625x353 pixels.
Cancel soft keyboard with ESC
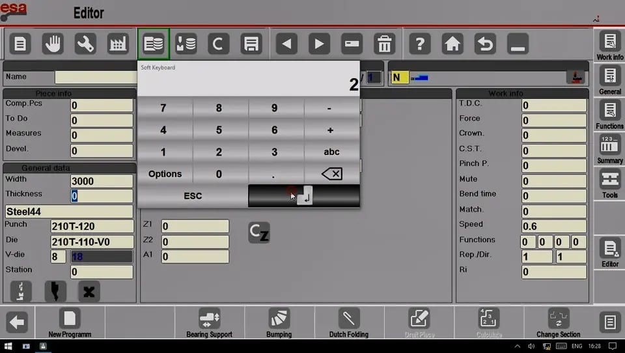193,196
